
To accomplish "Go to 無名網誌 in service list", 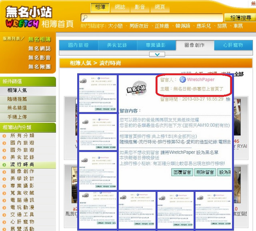I will 40,48.
